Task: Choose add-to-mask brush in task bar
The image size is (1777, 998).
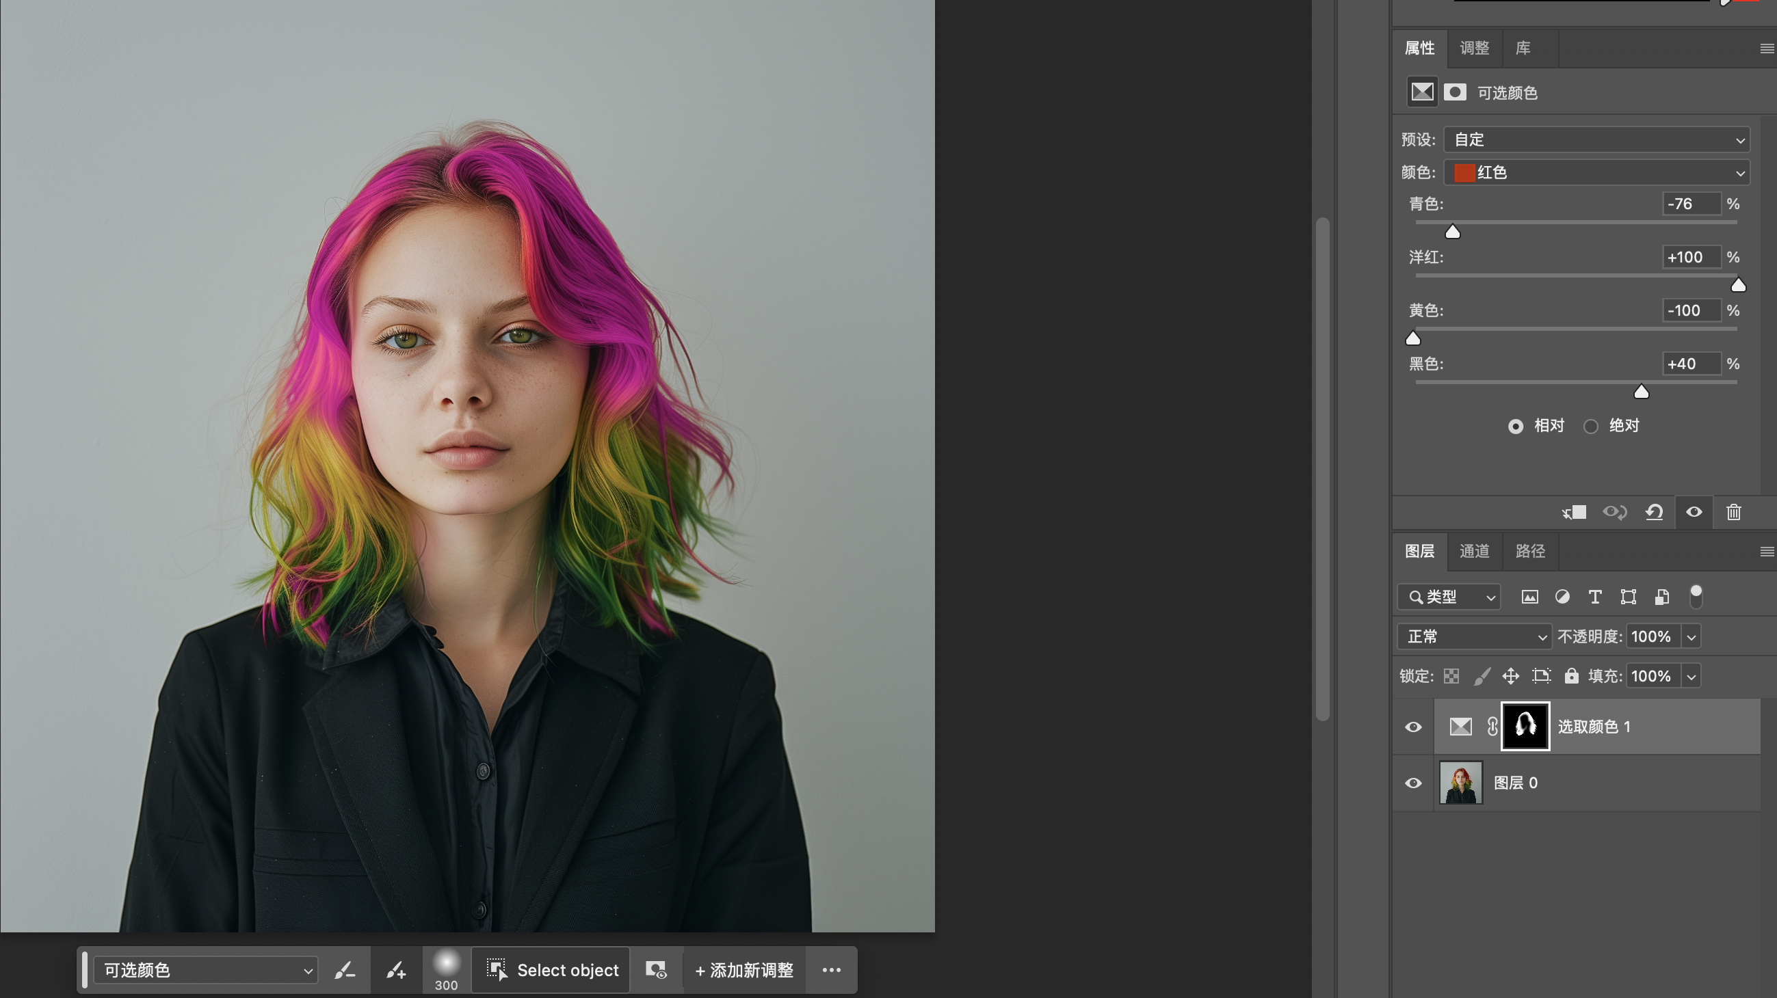Action: [x=396, y=971]
